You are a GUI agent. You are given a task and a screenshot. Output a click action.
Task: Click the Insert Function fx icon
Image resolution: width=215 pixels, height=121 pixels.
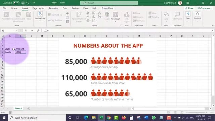[38, 31]
